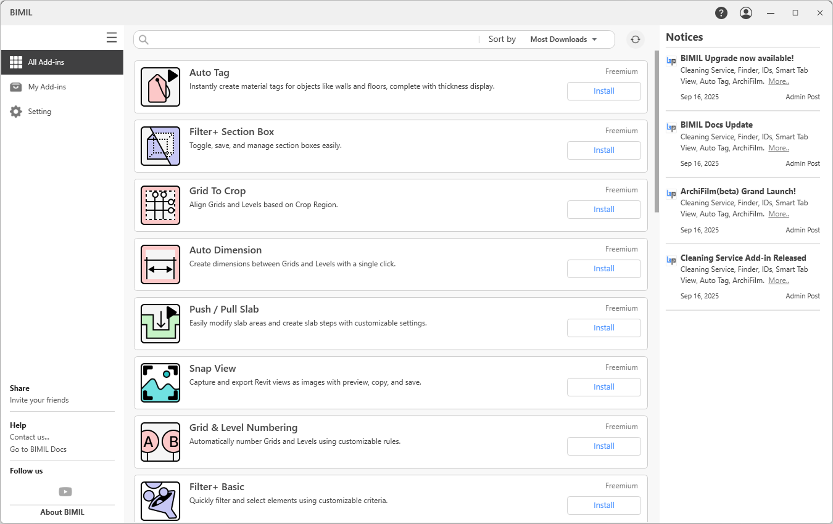833x524 pixels.
Task: Switch to My Add-ins section
Action: point(47,87)
